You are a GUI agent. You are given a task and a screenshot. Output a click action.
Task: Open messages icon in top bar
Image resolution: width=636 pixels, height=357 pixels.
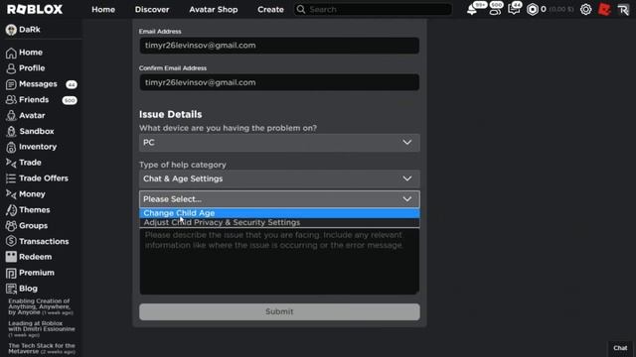point(514,10)
